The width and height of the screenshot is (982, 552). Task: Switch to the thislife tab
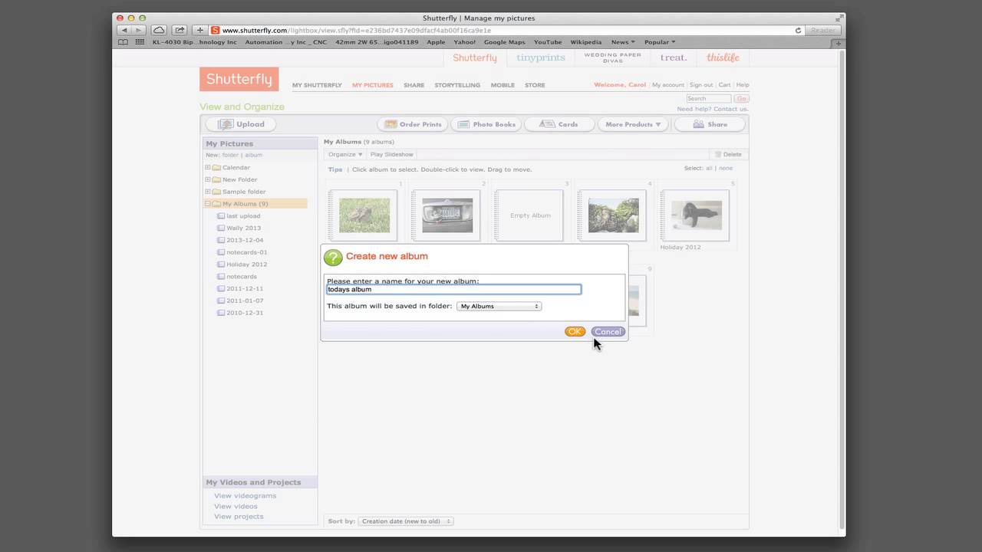coord(723,58)
